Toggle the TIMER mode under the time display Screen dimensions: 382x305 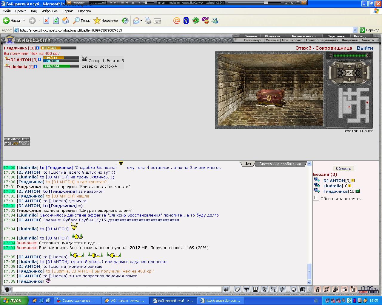(373, 292)
